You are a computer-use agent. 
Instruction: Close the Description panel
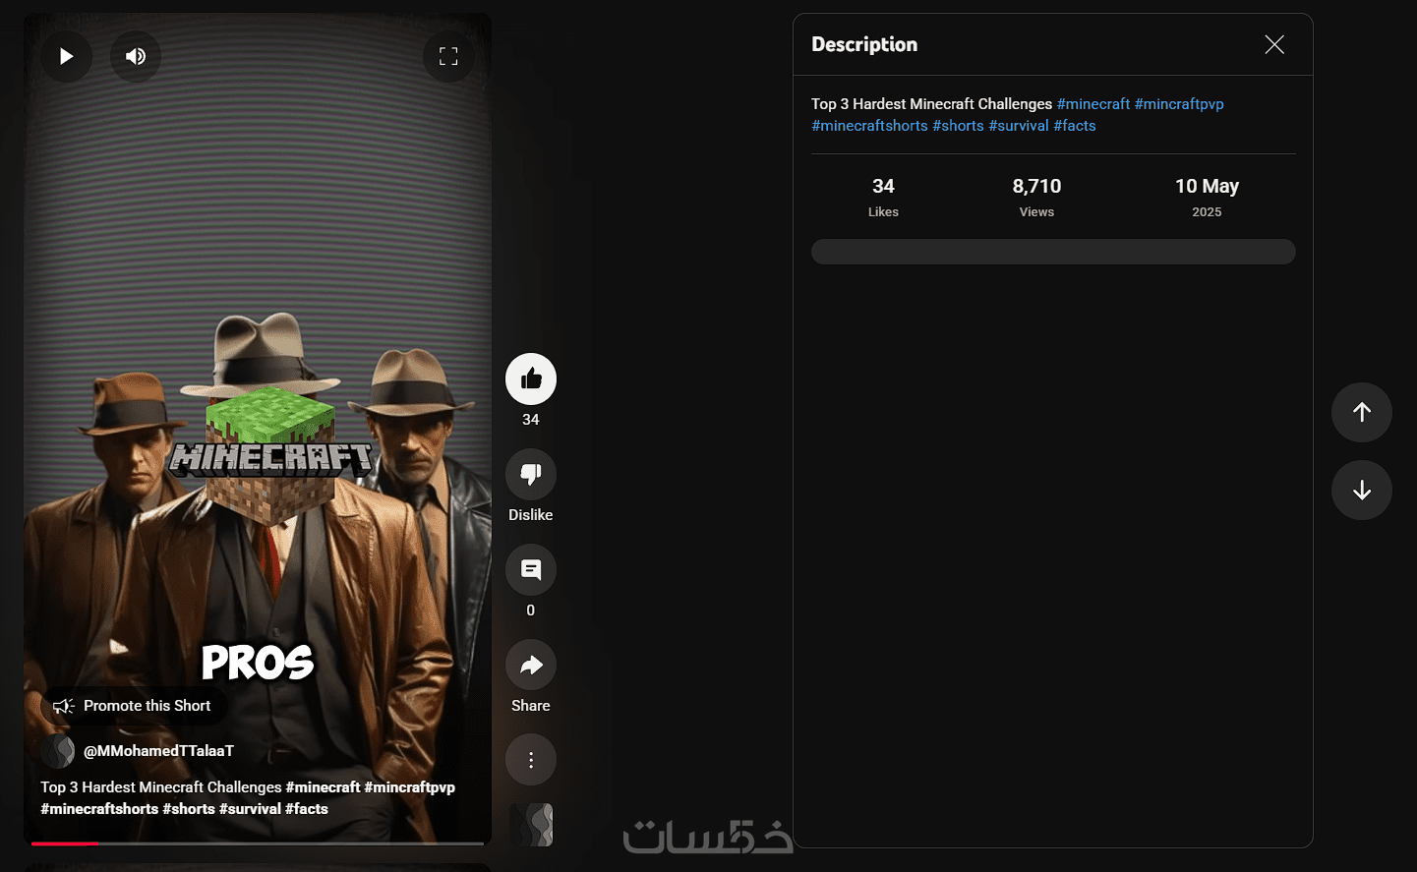click(1274, 44)
